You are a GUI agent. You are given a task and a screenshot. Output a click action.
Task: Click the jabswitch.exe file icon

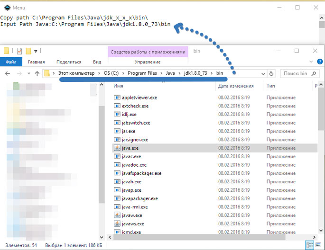(117, 123)
